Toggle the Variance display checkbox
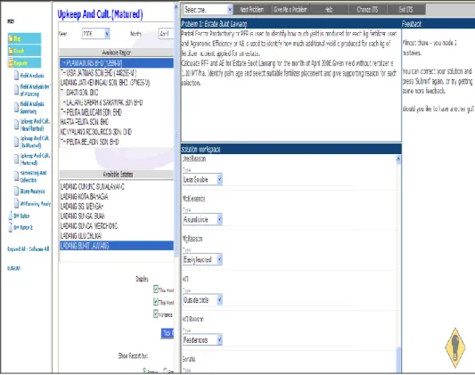 [156, 314]
